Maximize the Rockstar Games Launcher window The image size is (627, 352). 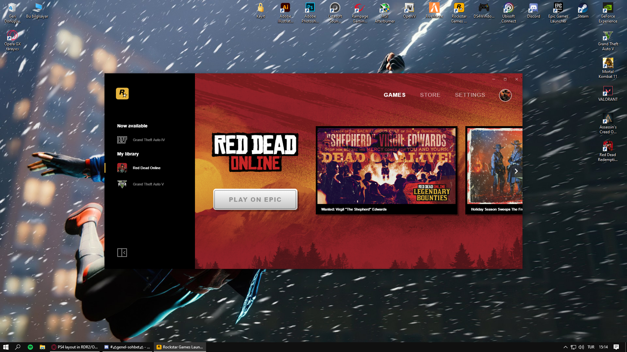pos(505,79)
